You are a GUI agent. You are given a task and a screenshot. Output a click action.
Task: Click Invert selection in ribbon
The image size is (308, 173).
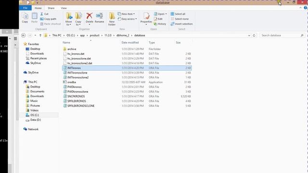182,24
